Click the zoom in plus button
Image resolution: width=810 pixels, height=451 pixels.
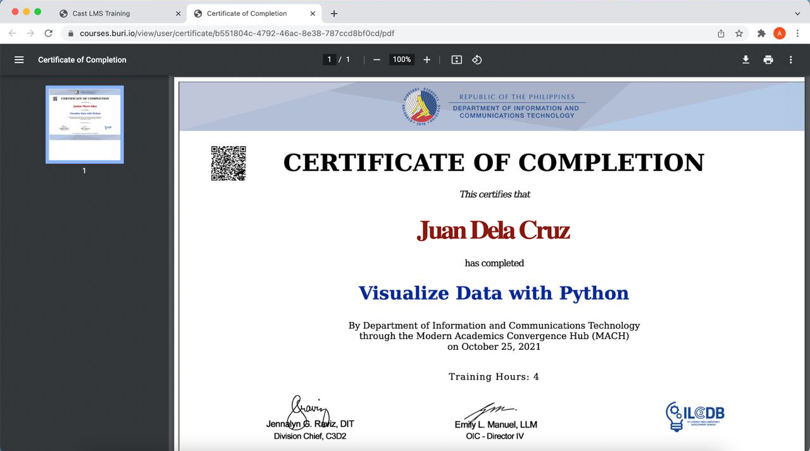427,59
